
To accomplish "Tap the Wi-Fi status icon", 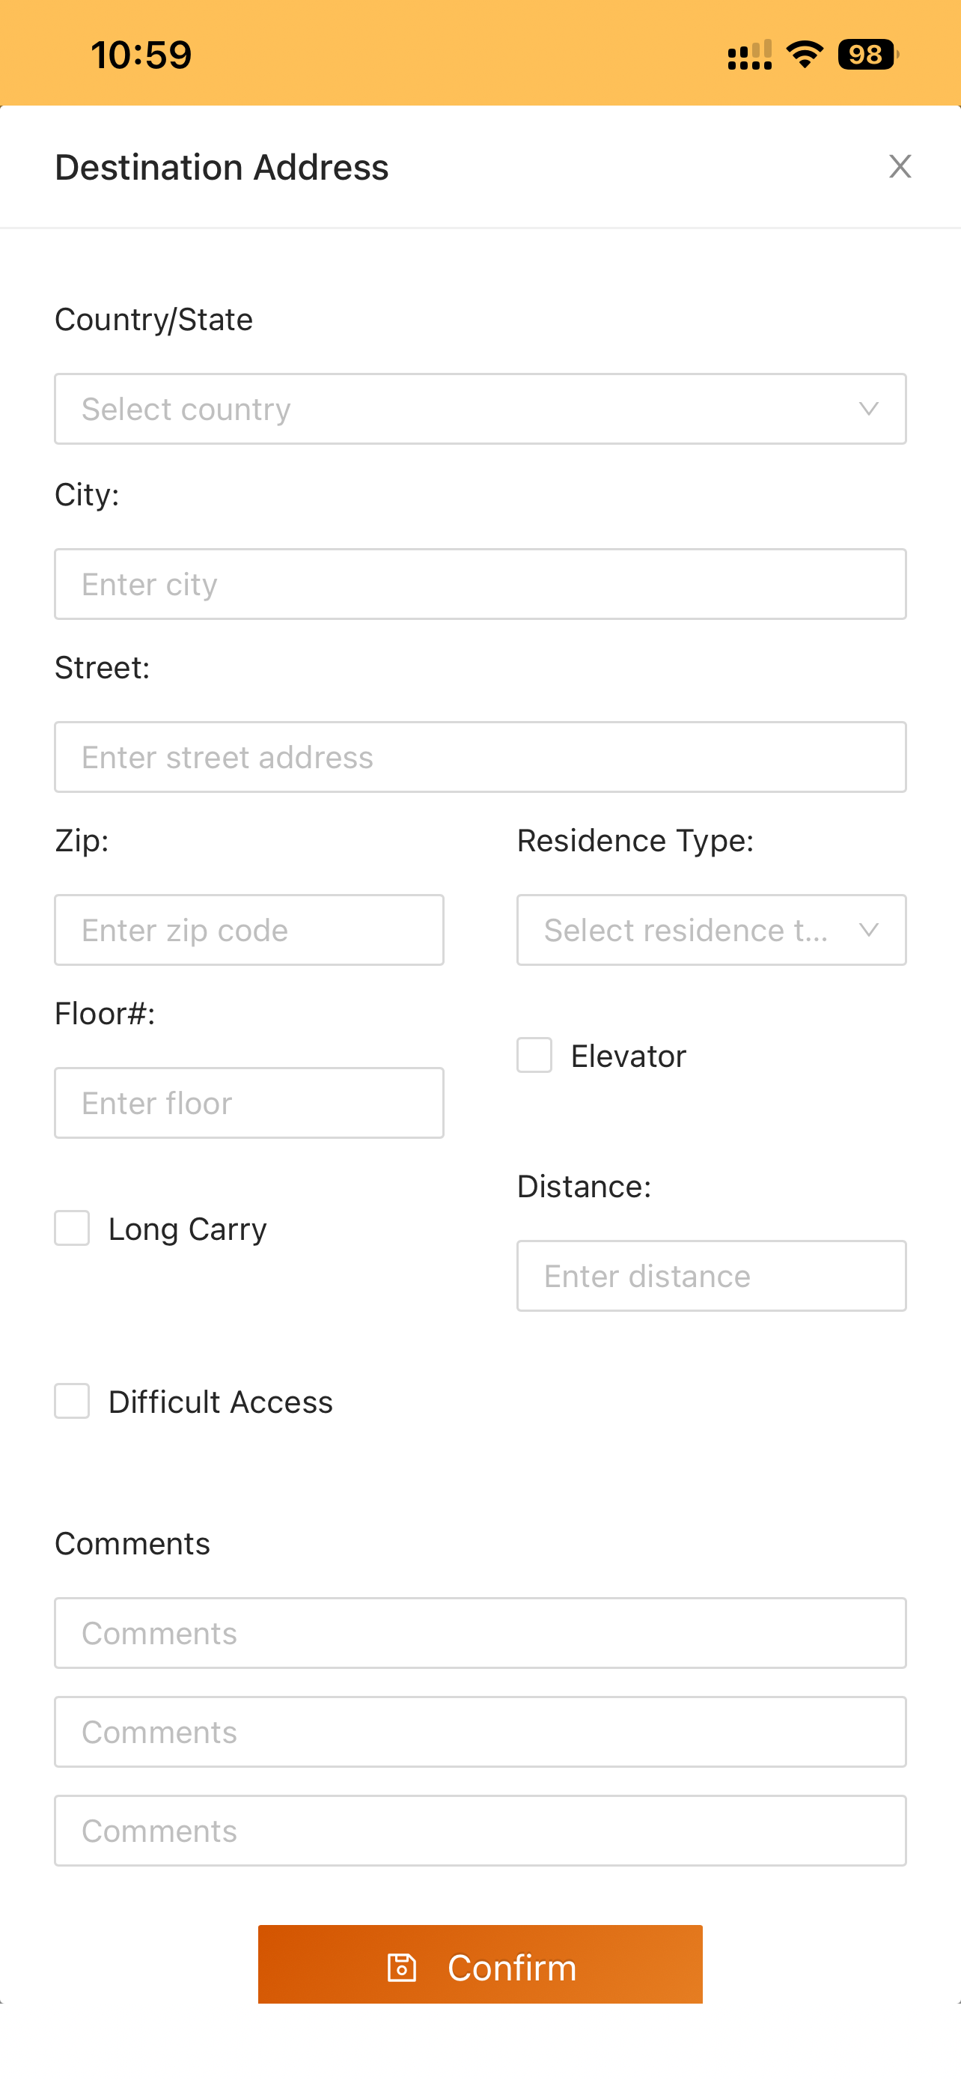I will (805, 55).
